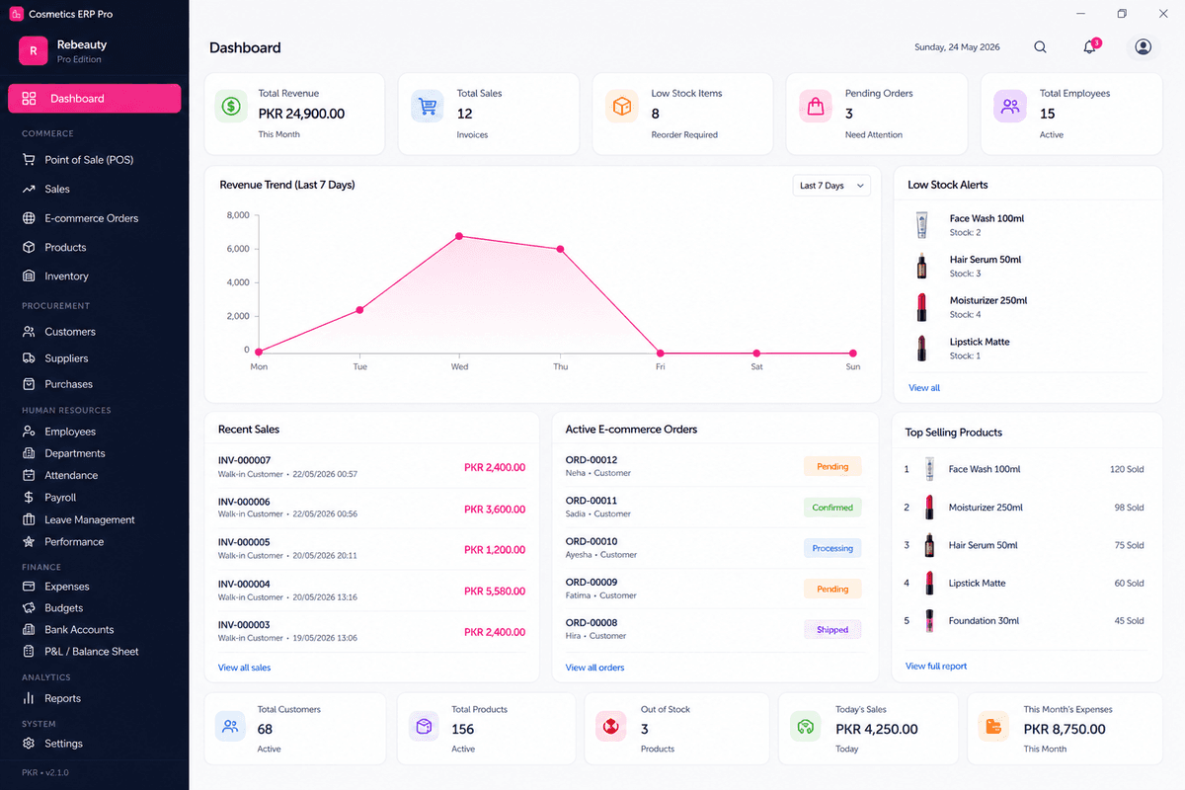This screenshot has width=1185, height=790.
Task: Click the Total Revenue dollar icon
Action: click(232, 107)
